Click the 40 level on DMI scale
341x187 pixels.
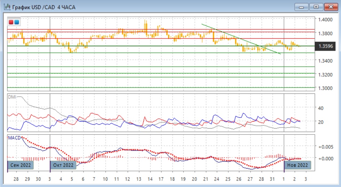click(320, 108)
